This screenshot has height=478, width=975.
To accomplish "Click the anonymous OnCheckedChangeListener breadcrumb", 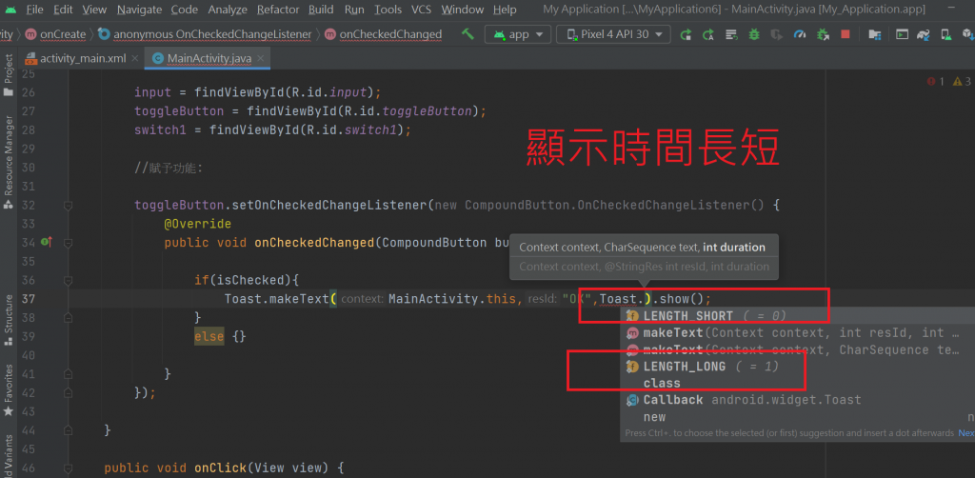I will (x=206, y=34).
